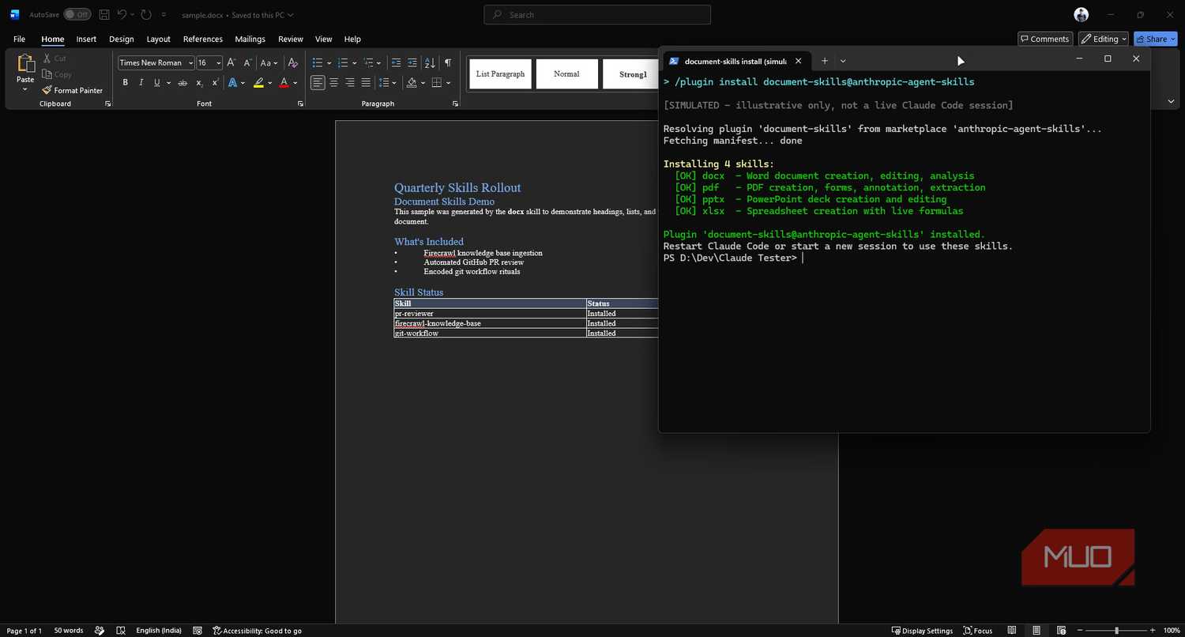Open the Review ribbon tab
The height and width of the screenshot is (637, 1185).
tap(291, 39)
